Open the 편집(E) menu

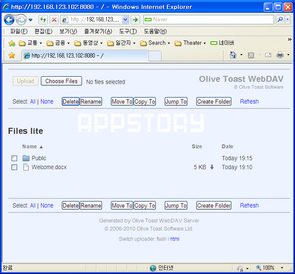pyautogui.click(x=44, y=31)
